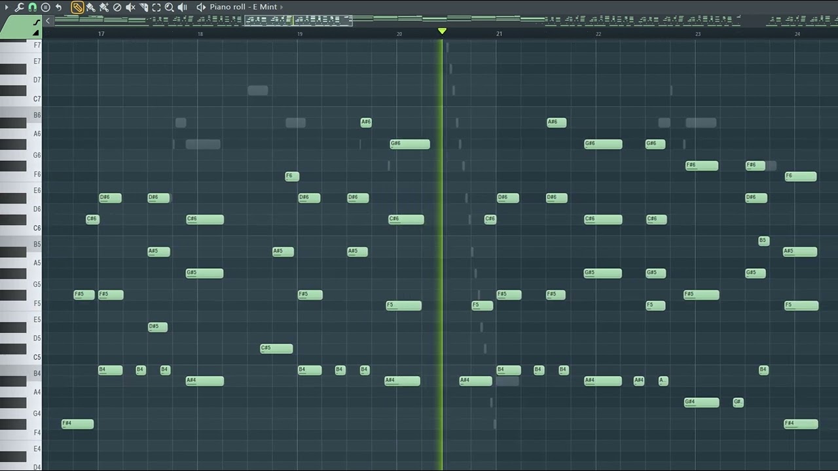Select the long A#5 note at bar 24
The image size is (838, 471).
(800, 251)
